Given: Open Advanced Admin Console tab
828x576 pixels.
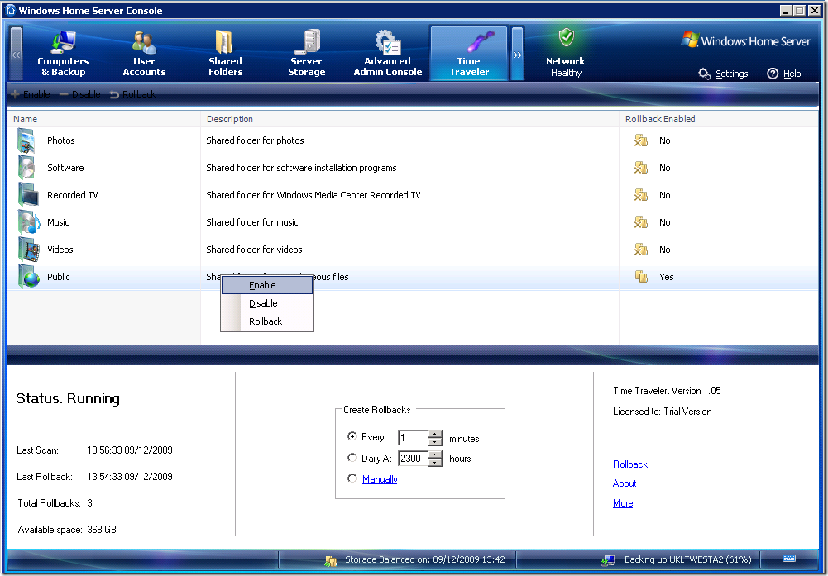Looking at the screenshot, I should click(388, 54).
